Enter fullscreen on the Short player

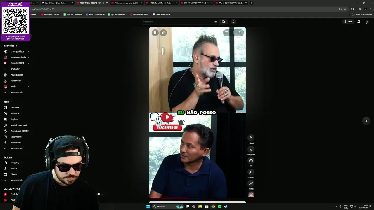coord(240,33)
